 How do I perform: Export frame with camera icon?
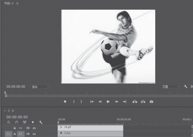coord(151,102)
